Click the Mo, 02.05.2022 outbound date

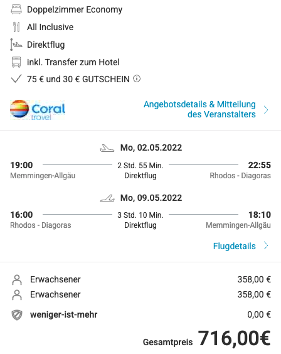[151, 148]
